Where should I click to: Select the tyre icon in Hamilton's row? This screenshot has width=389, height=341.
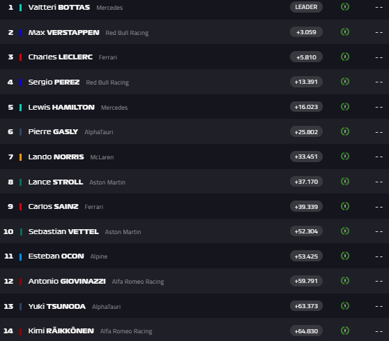coord(345,107)
